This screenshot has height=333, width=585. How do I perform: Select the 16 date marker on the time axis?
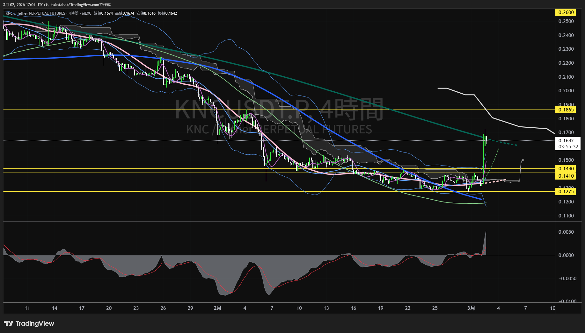tap(353, 308)
